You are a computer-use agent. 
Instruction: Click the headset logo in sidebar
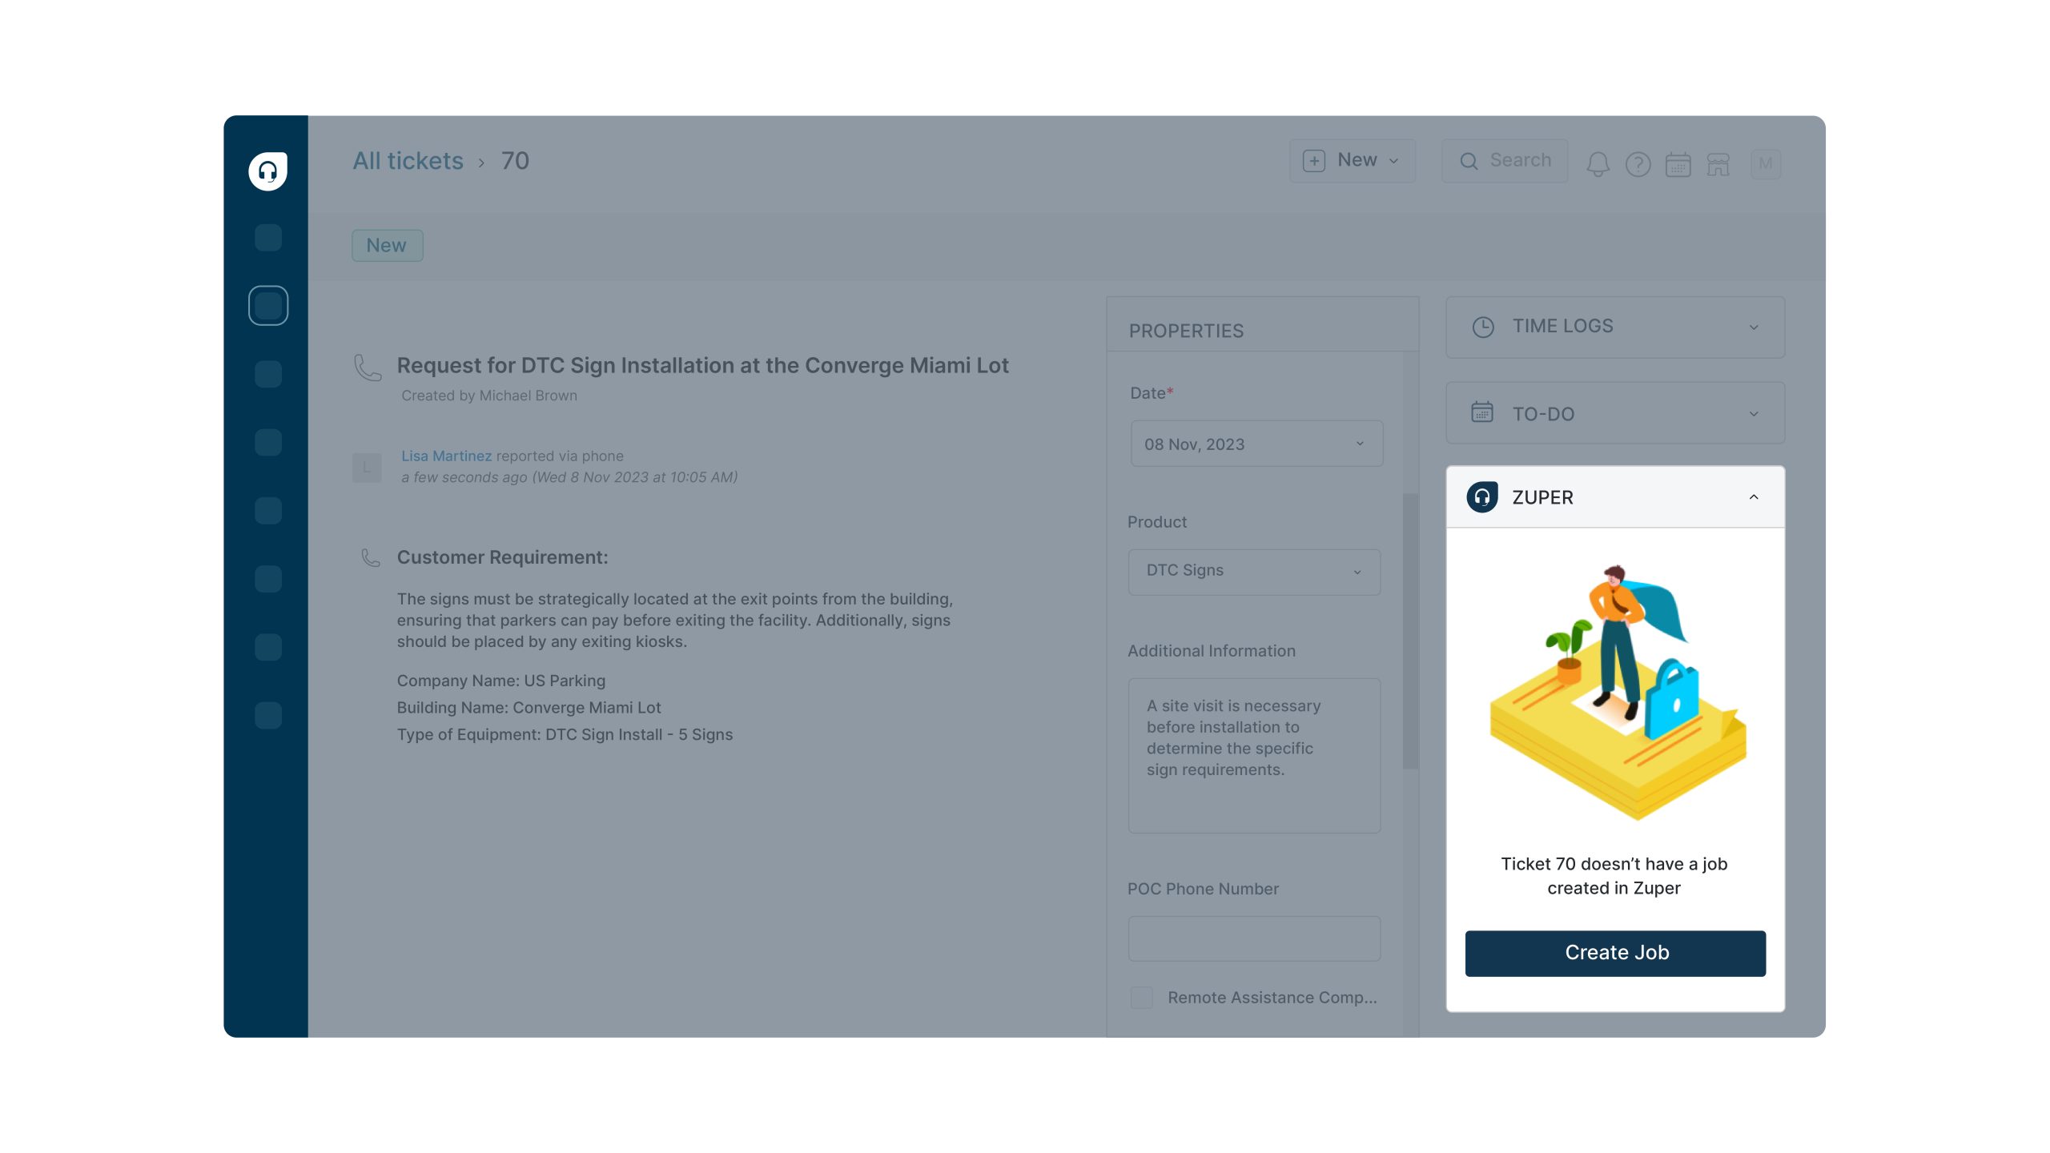click(267, 171)
